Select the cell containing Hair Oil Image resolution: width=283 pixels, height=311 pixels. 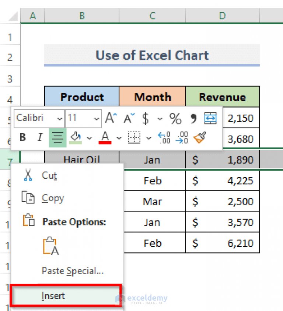tap(81, 160)
